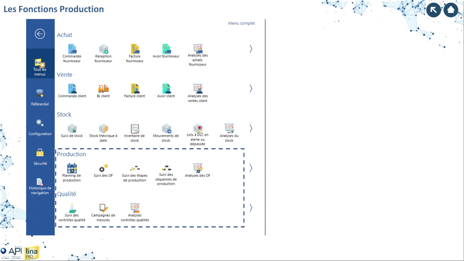Click the Menu complet link
The width and height of the screenshot is (464, 261).
click(241, 23)
